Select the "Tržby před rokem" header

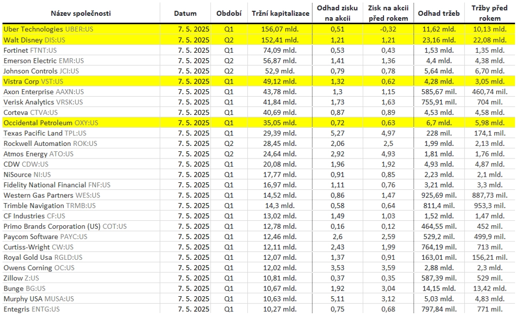(x=490, y=13)
